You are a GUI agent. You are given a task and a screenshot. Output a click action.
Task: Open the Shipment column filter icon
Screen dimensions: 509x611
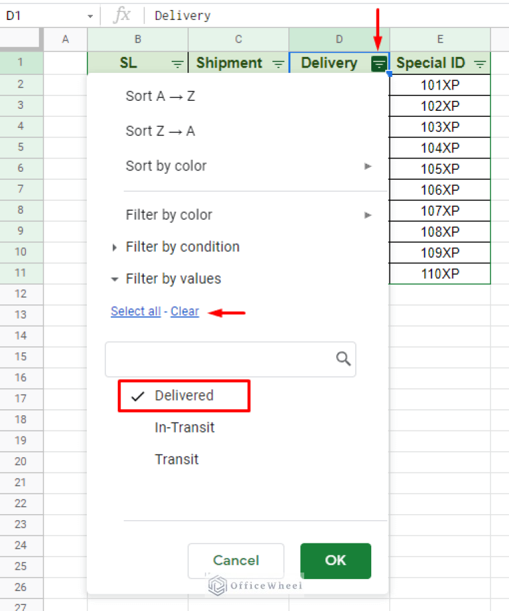pos(278,63)
